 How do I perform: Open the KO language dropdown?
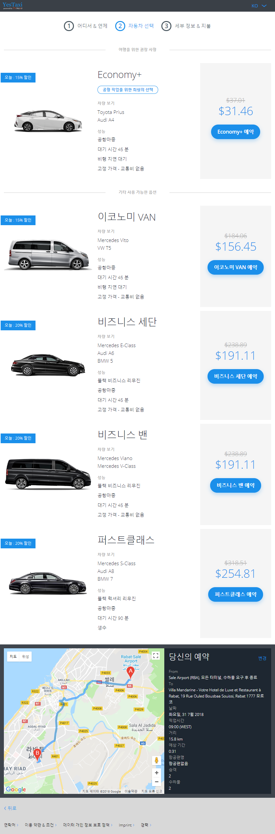[x=259, y=6]
